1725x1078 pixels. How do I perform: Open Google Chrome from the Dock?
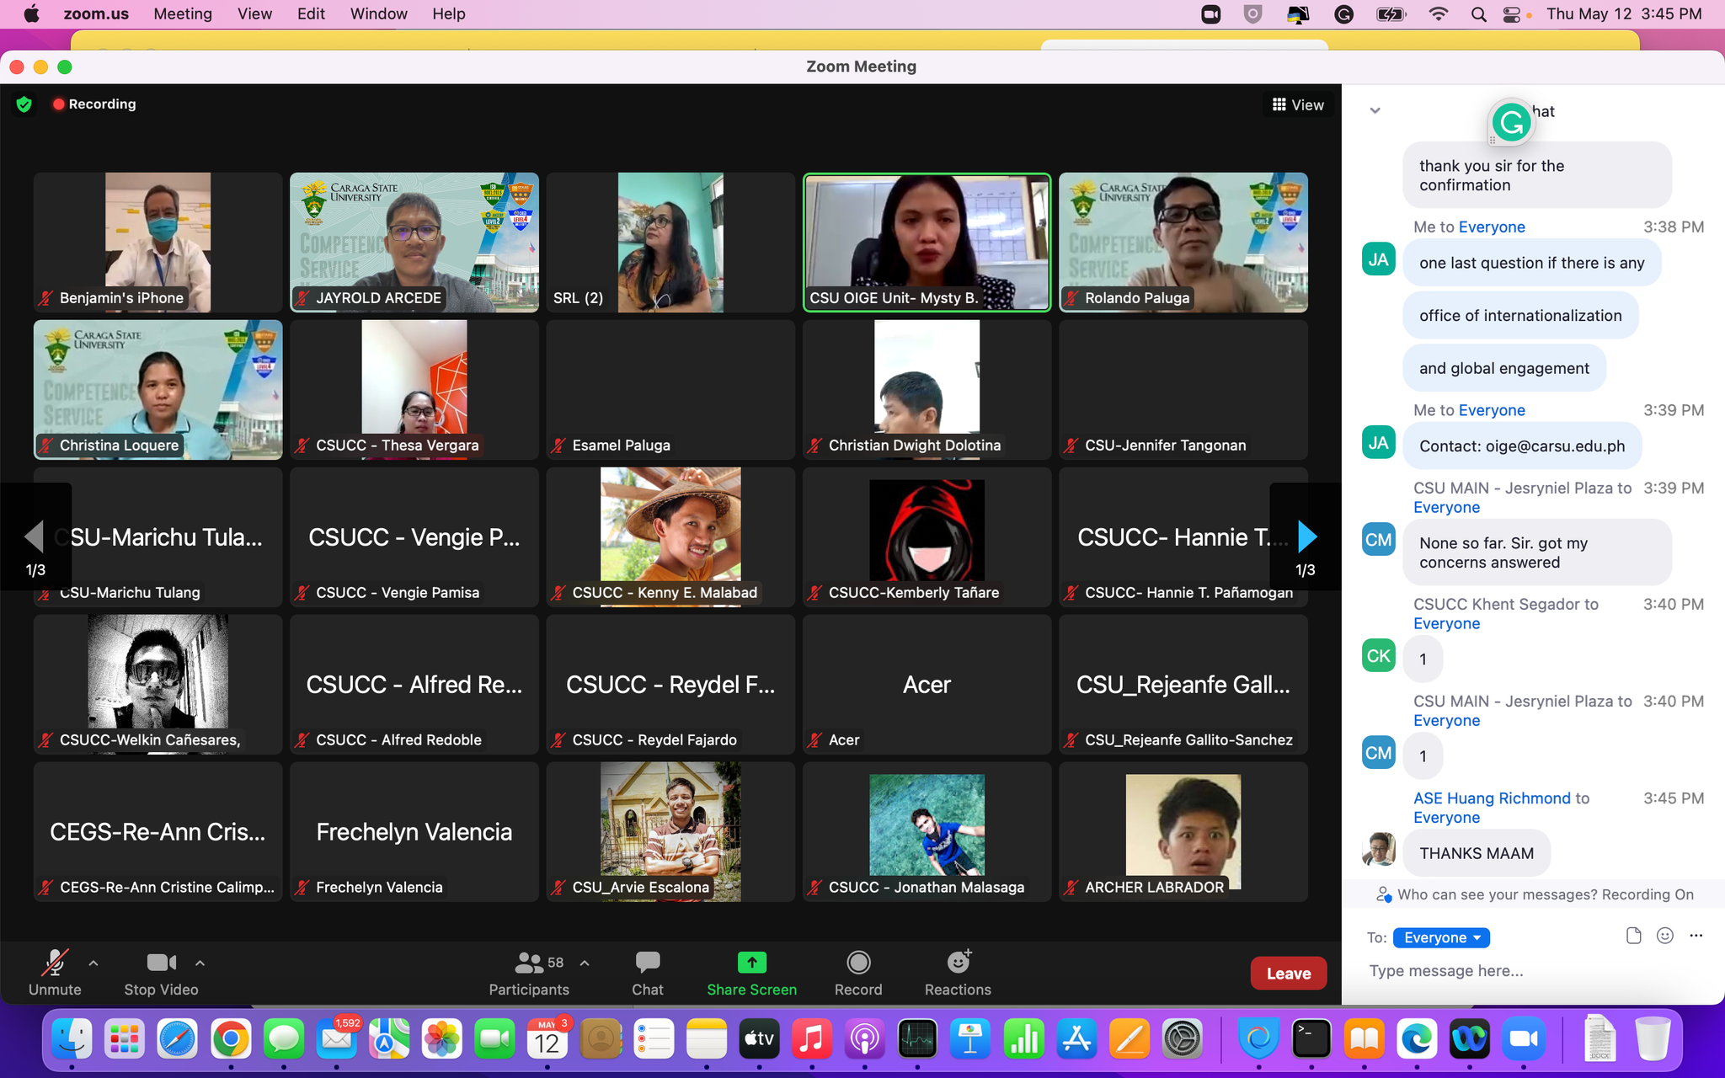(x=230, y=1039)
